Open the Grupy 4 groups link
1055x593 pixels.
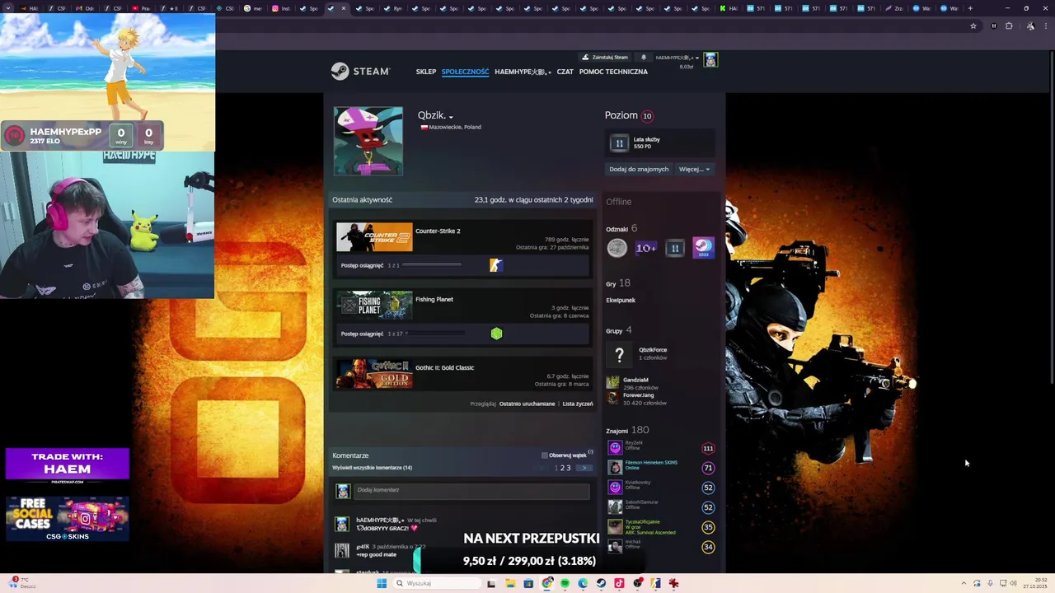619,330
